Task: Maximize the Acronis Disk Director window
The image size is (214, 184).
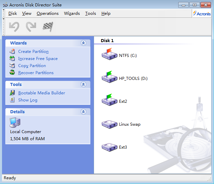Action: (x=194, y=5)
